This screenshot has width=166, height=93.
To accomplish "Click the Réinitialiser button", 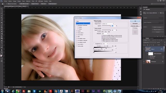I will tap(135, 24).
